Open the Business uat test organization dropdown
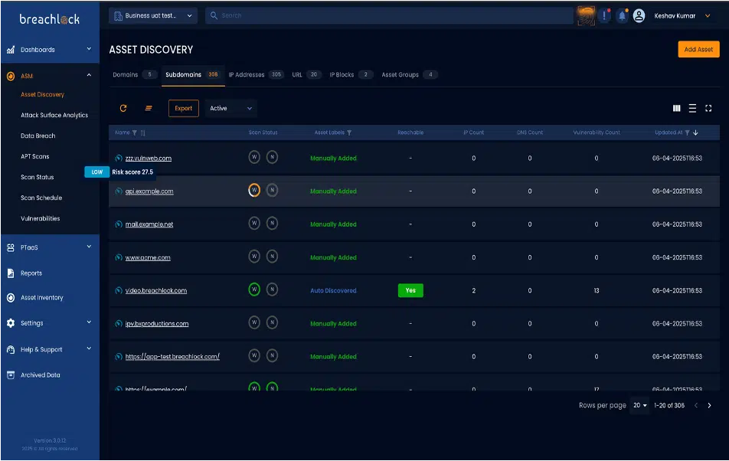This screenshot has width=729, height=461. [x=153, y=16]
